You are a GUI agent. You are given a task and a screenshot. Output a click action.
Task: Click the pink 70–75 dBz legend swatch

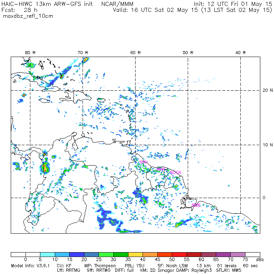(x=238, y=254)
